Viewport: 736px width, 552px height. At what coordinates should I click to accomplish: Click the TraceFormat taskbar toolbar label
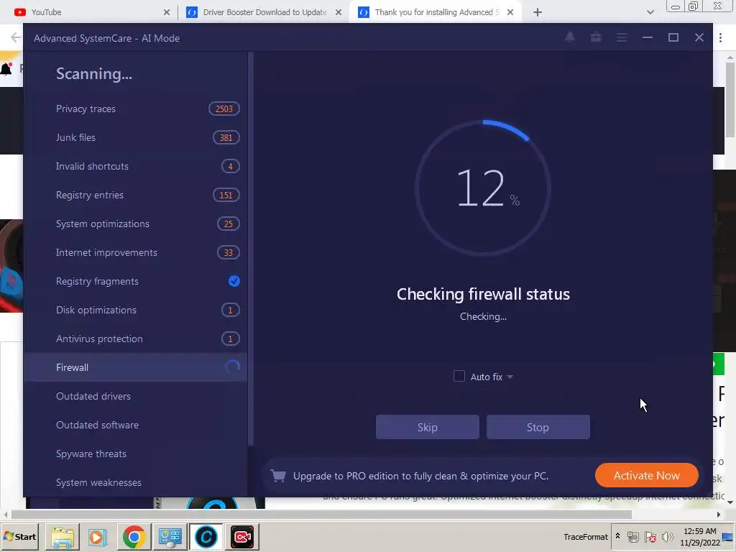click(x=585, y=536)
